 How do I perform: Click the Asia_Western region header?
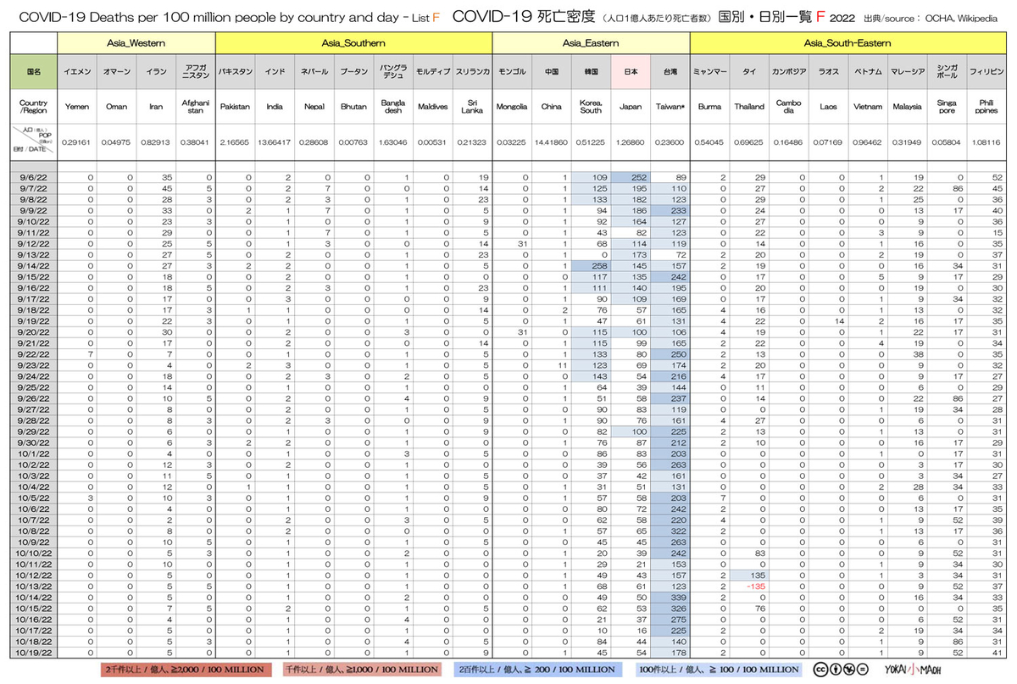click(136, 42)
